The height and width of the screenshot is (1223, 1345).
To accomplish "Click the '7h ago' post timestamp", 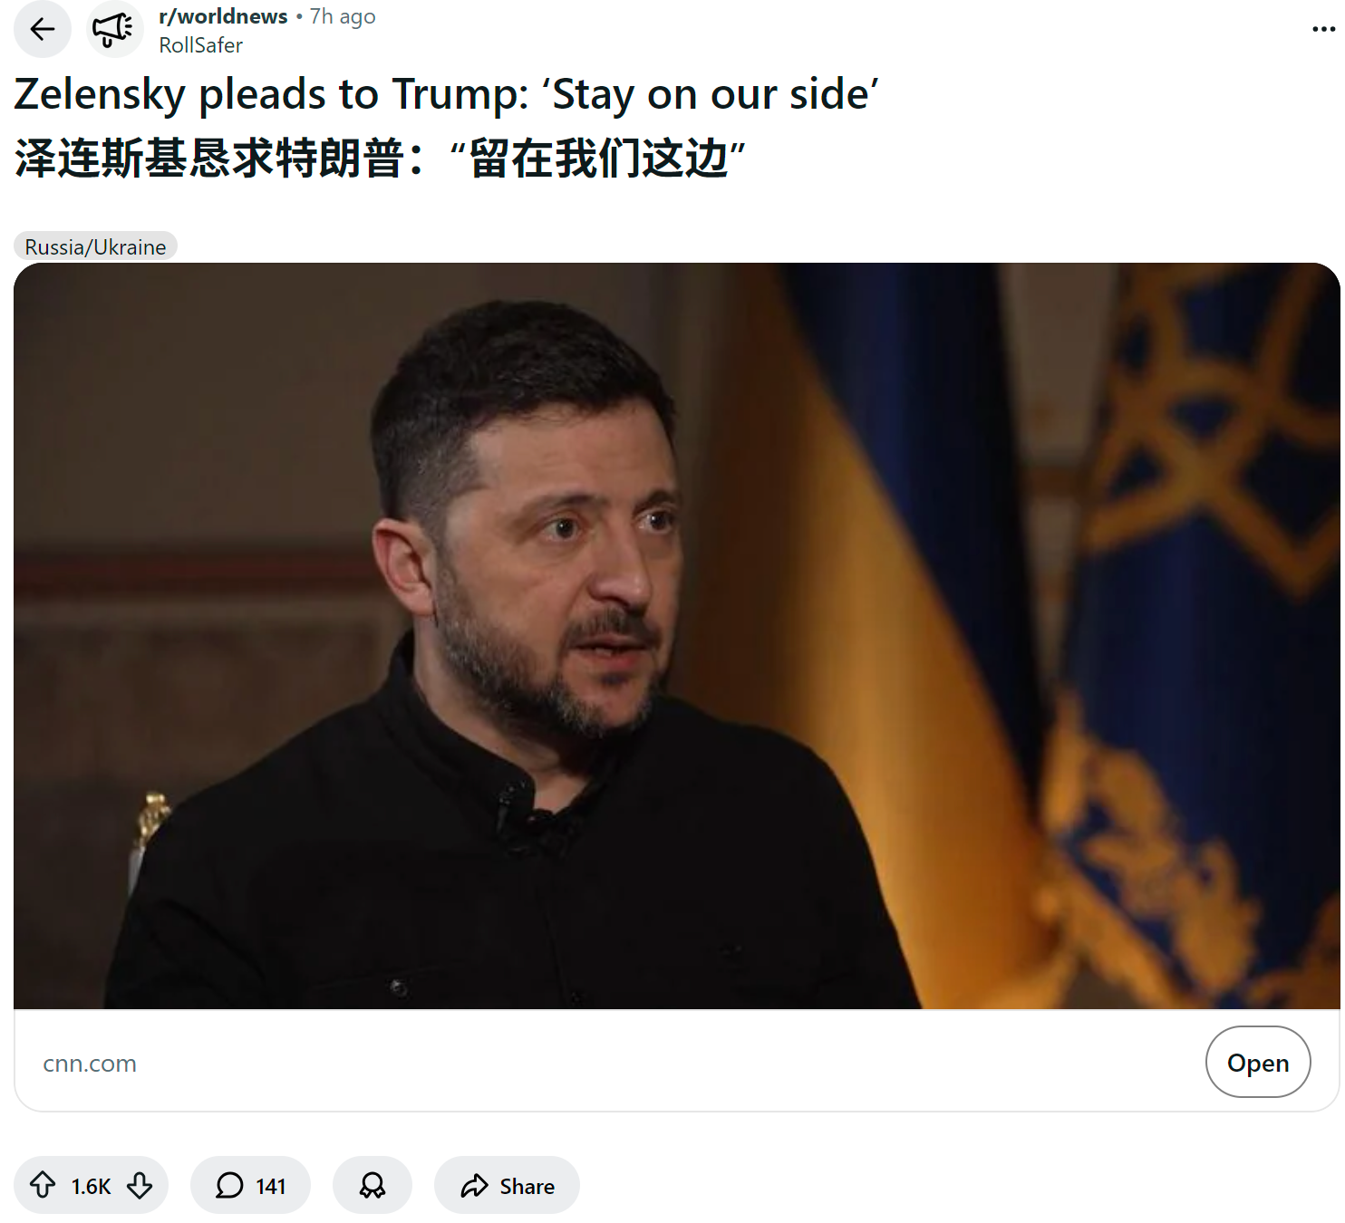I will [343, 16].
